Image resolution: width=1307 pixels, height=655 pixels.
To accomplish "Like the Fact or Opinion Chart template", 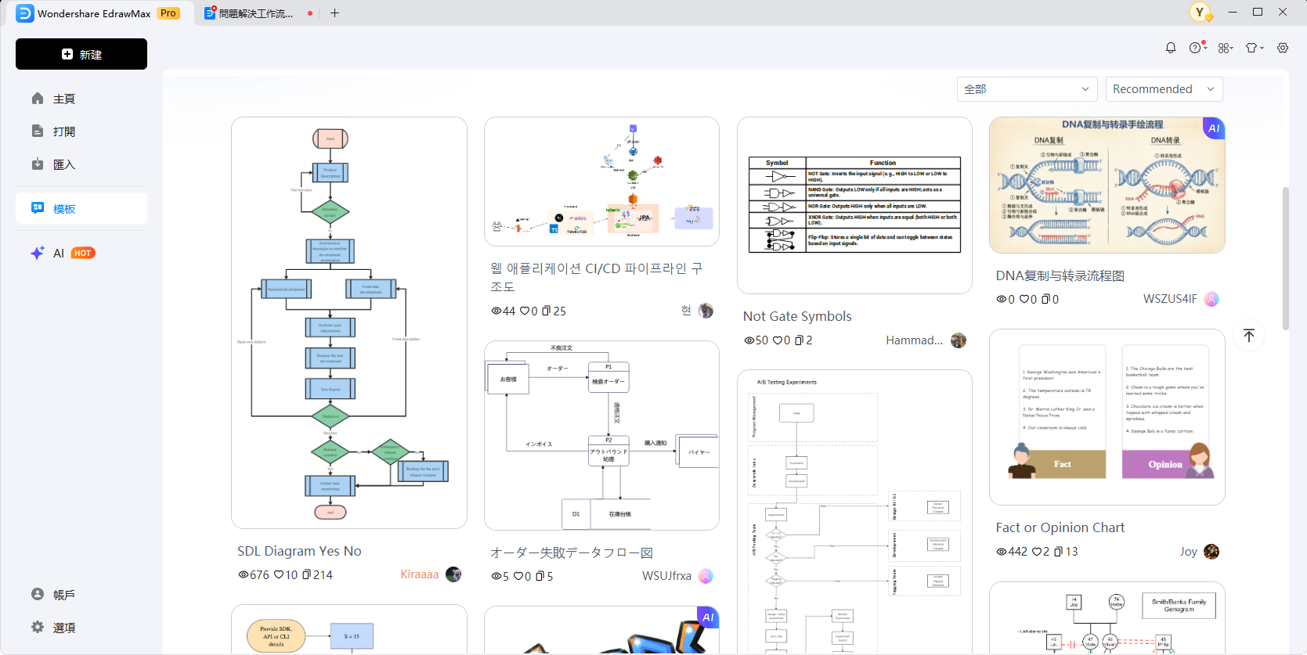I will (x=1037, y=552).
